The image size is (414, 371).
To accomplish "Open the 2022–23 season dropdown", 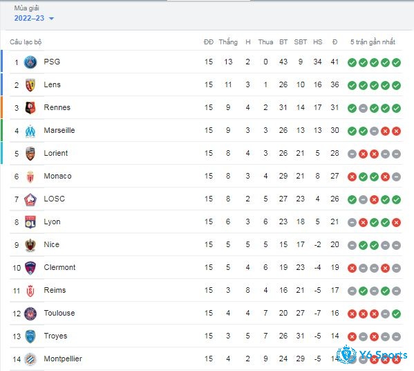I will 34,18.
